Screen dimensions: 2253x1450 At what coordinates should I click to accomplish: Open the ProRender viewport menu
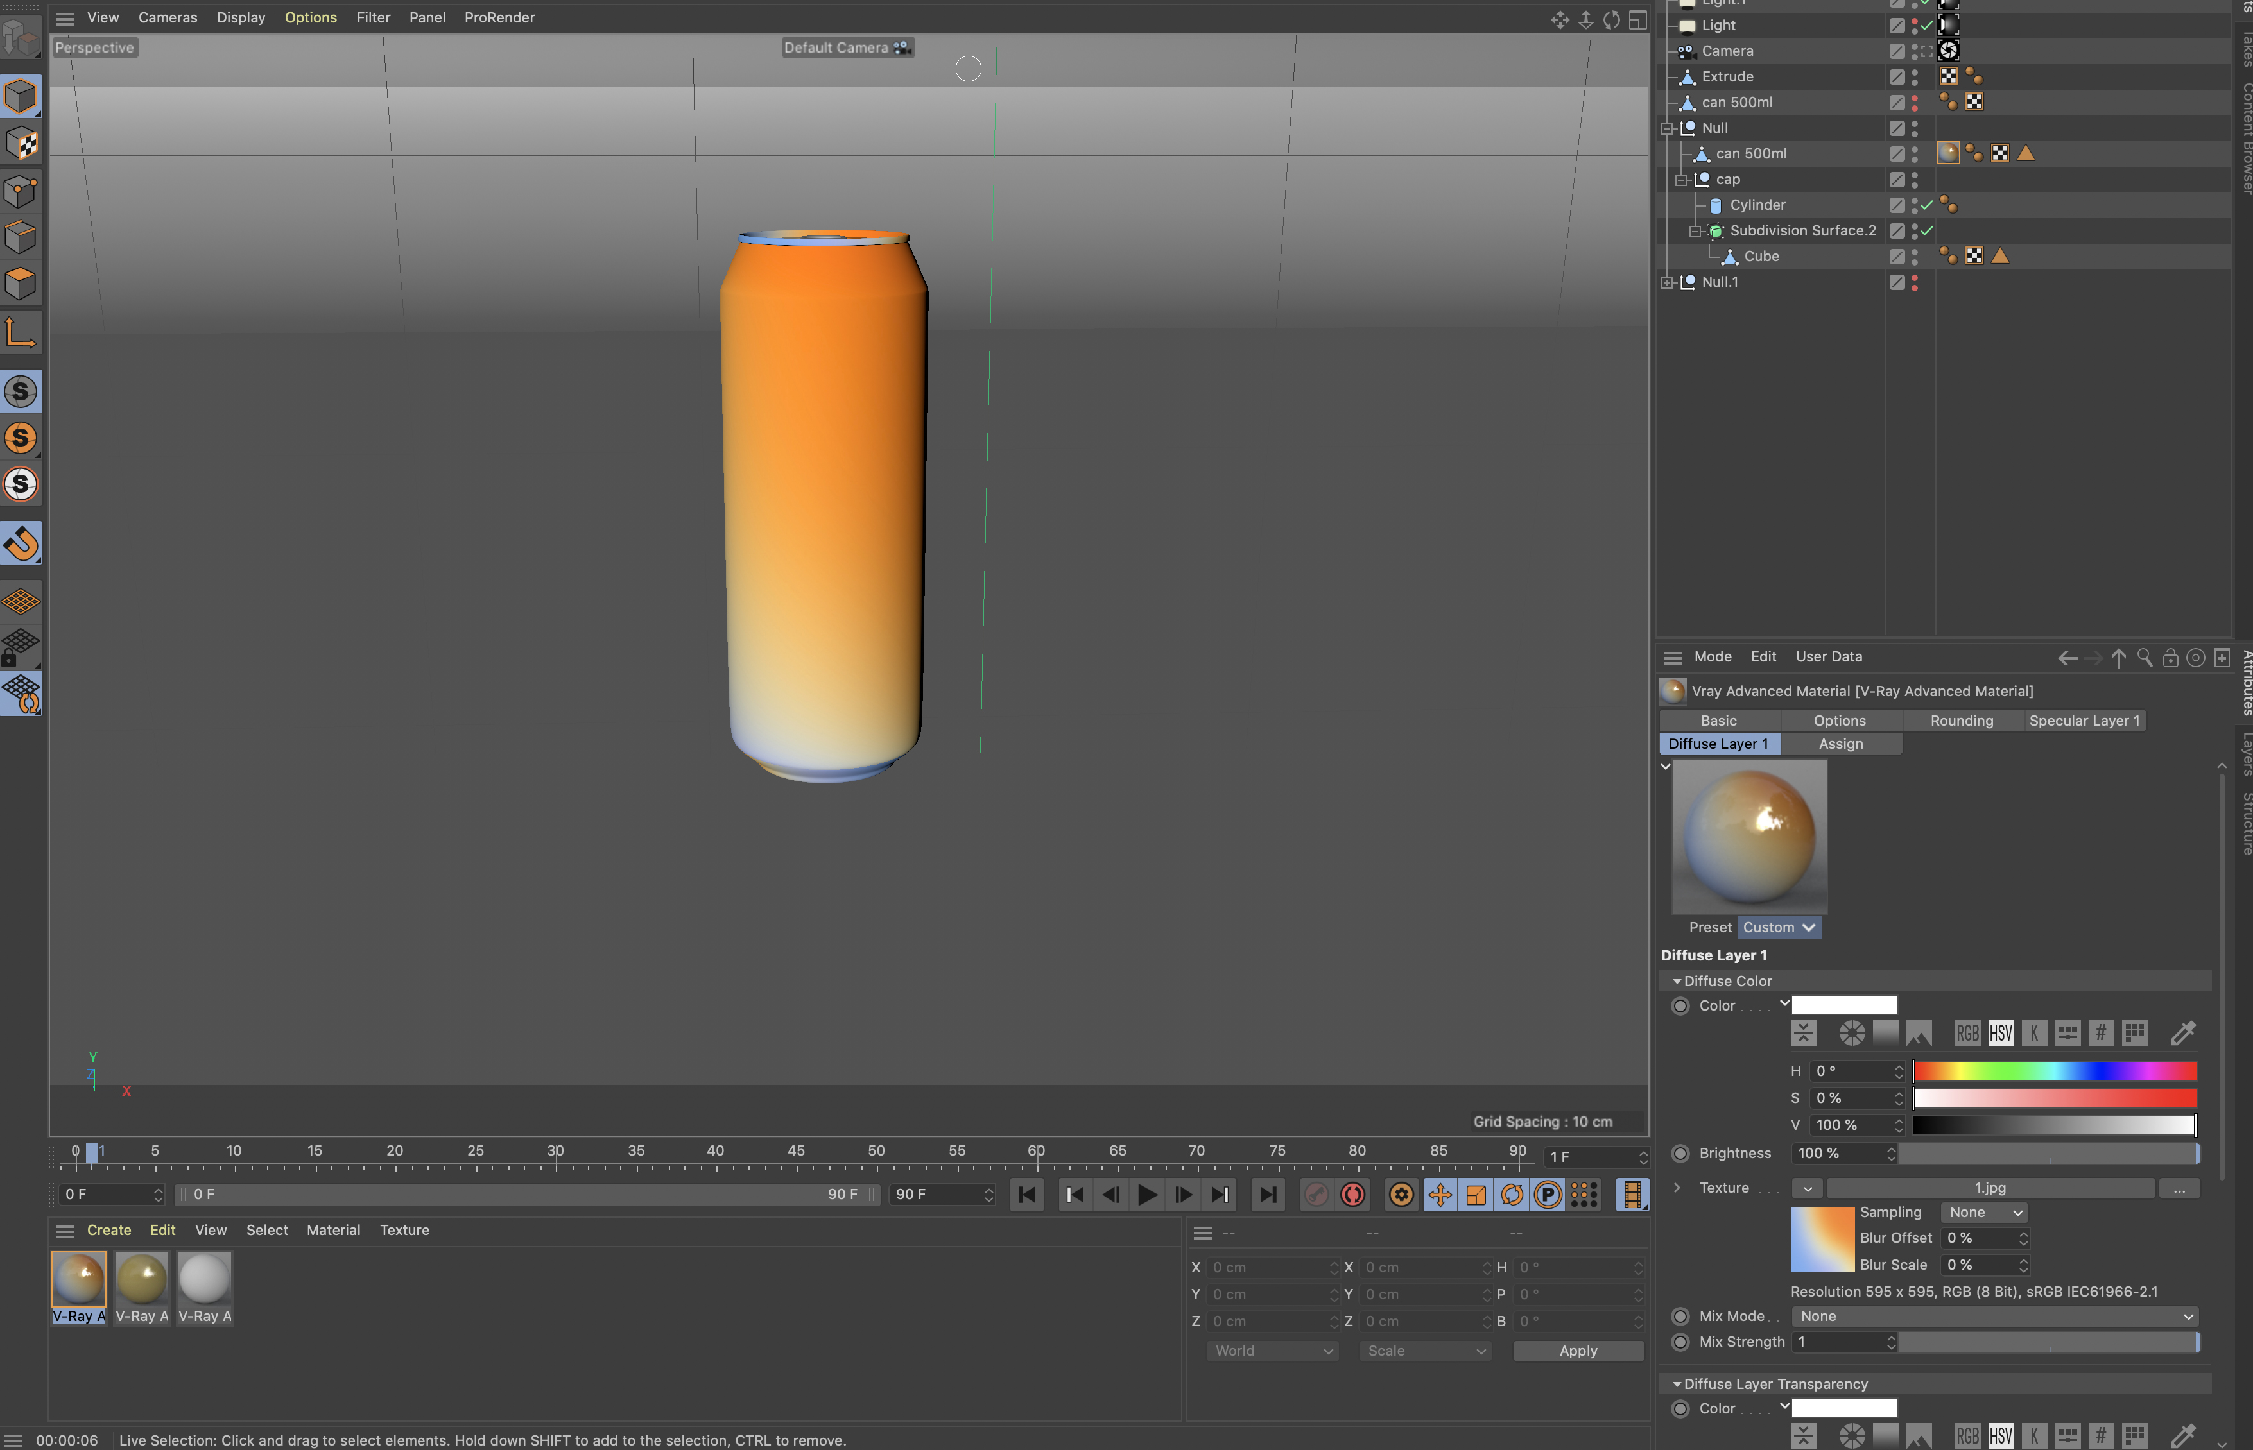click(x=499, y=18)
